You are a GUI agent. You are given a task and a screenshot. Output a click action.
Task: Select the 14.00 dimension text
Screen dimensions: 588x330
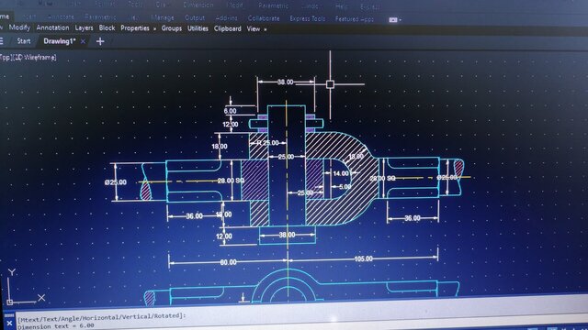pos(341,173)
